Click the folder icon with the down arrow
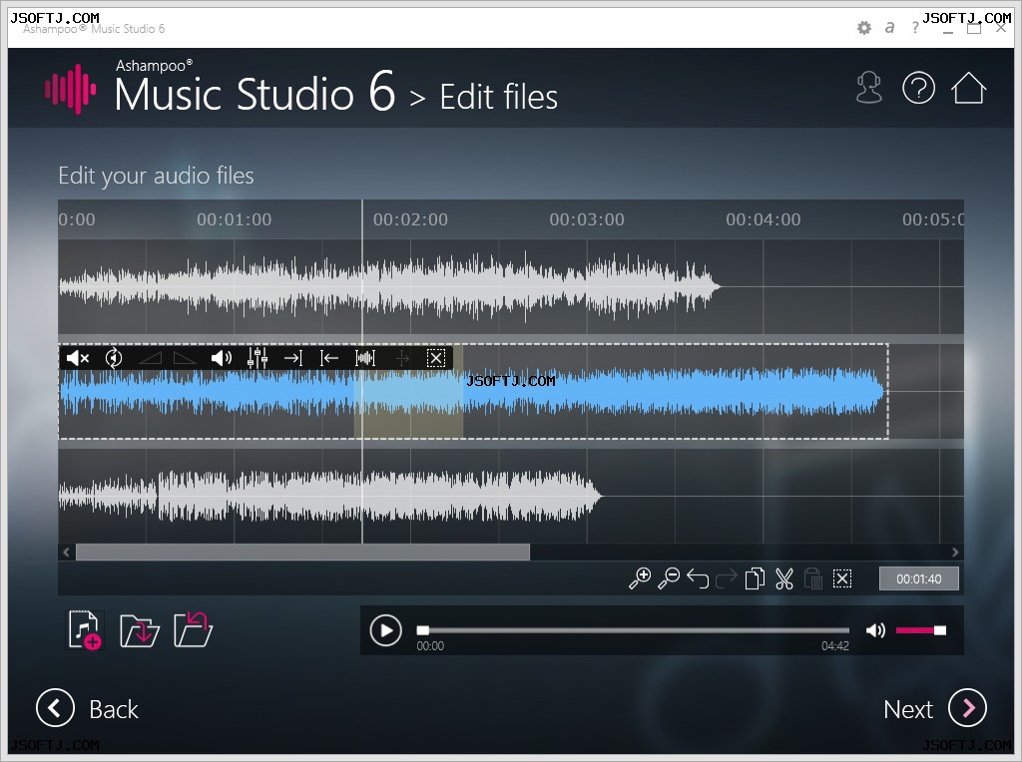This screenshot has height=762, width=1022. [140, 630]
